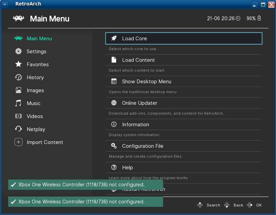
Task: Click the Search label in footer
Action: tap(213, 205)
